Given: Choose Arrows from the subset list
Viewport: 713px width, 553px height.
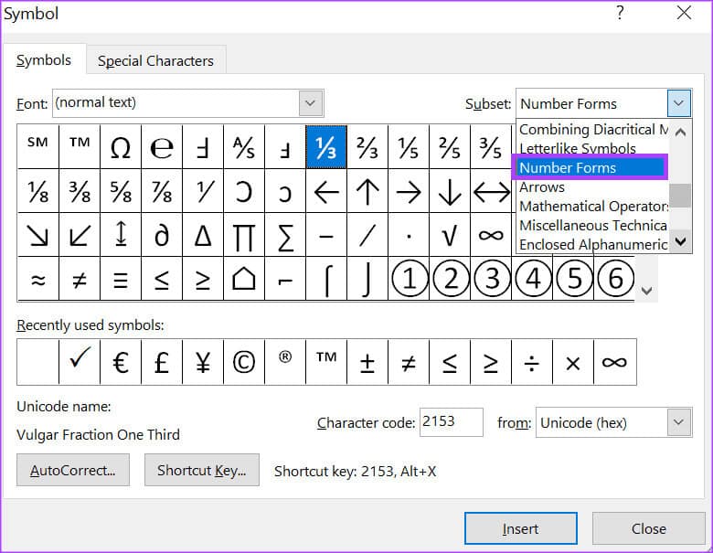Looking at the screenshot, I should coord(542,186).
